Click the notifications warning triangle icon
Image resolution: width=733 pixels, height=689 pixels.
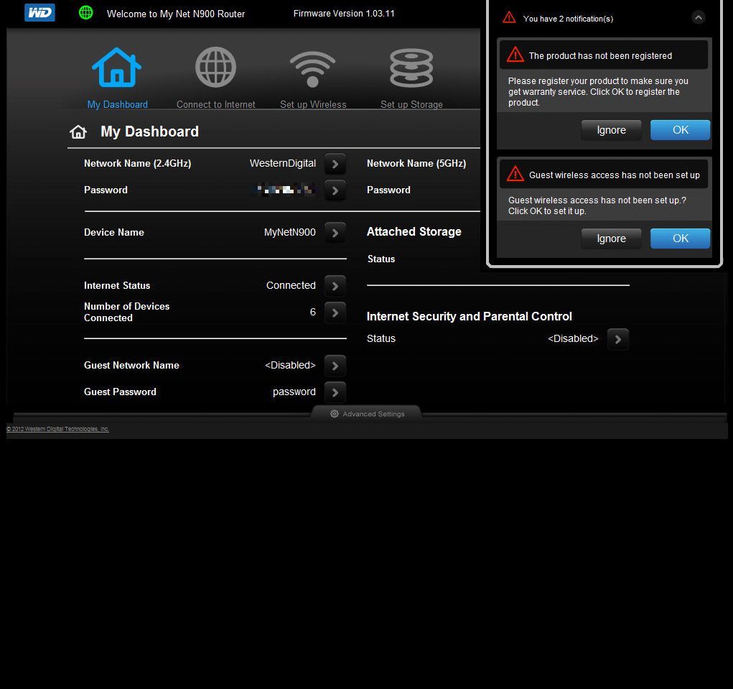click(x=509, y=18)
